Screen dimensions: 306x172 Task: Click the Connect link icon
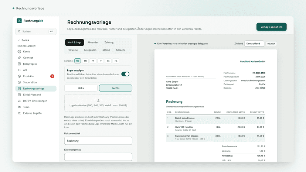click(19, 58)
